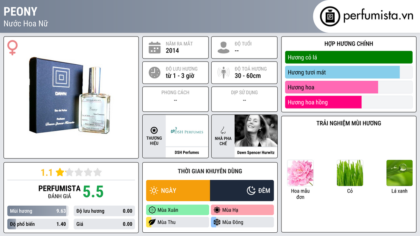Click the clock icon beside Độ lưu hương
The image size is (420, 236).
point(155,73)
